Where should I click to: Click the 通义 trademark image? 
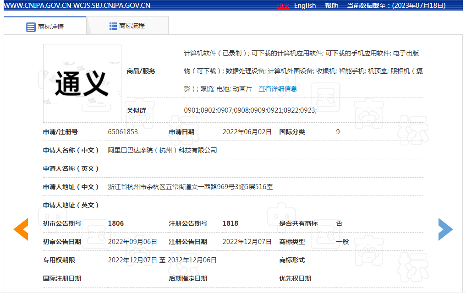tap(82, 83)
